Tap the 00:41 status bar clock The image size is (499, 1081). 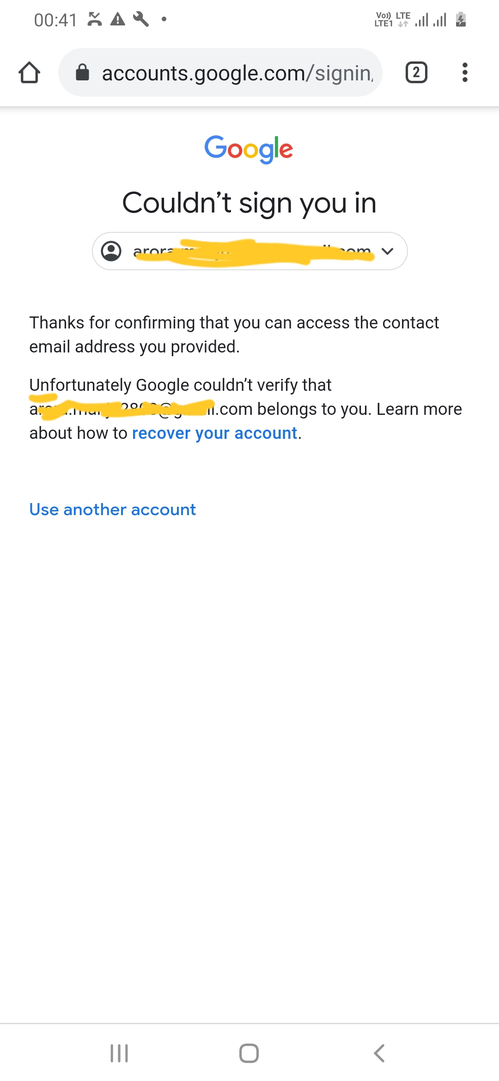point(55,20)
